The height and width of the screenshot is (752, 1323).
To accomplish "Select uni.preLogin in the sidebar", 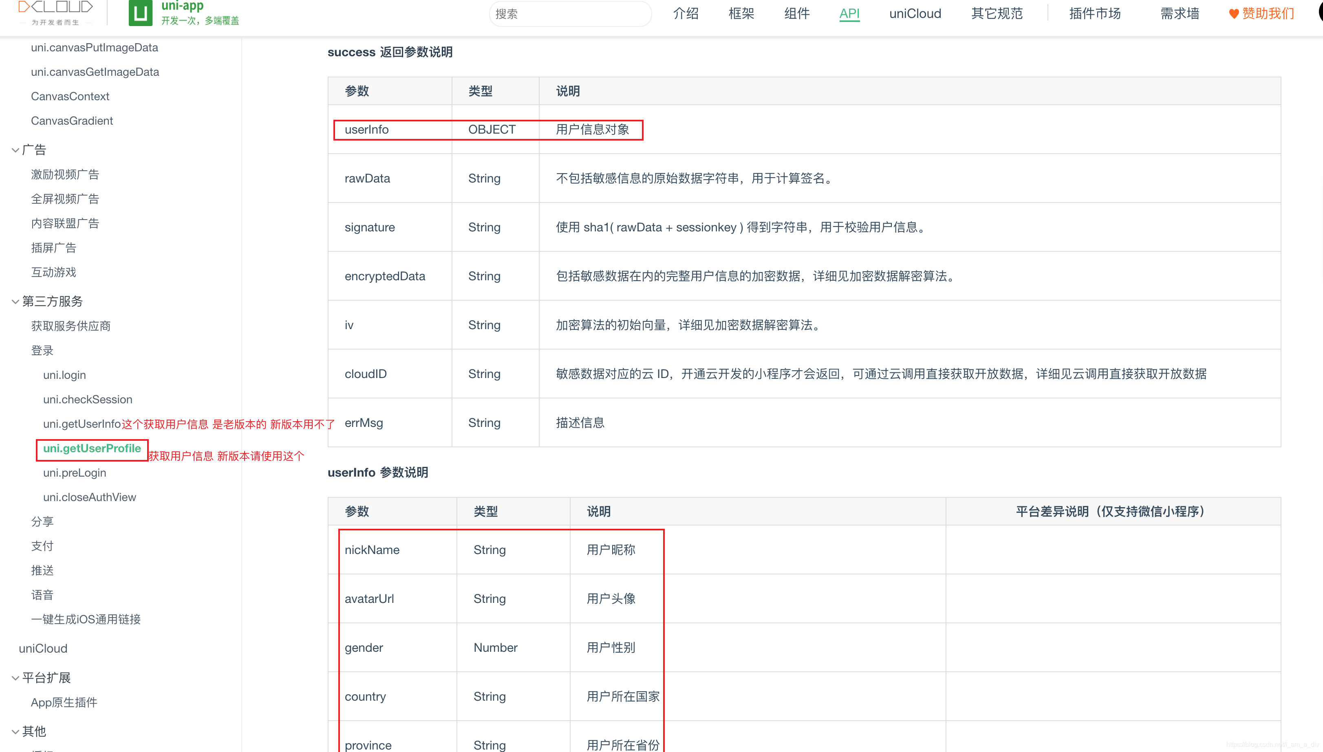I will click(75, 473).
